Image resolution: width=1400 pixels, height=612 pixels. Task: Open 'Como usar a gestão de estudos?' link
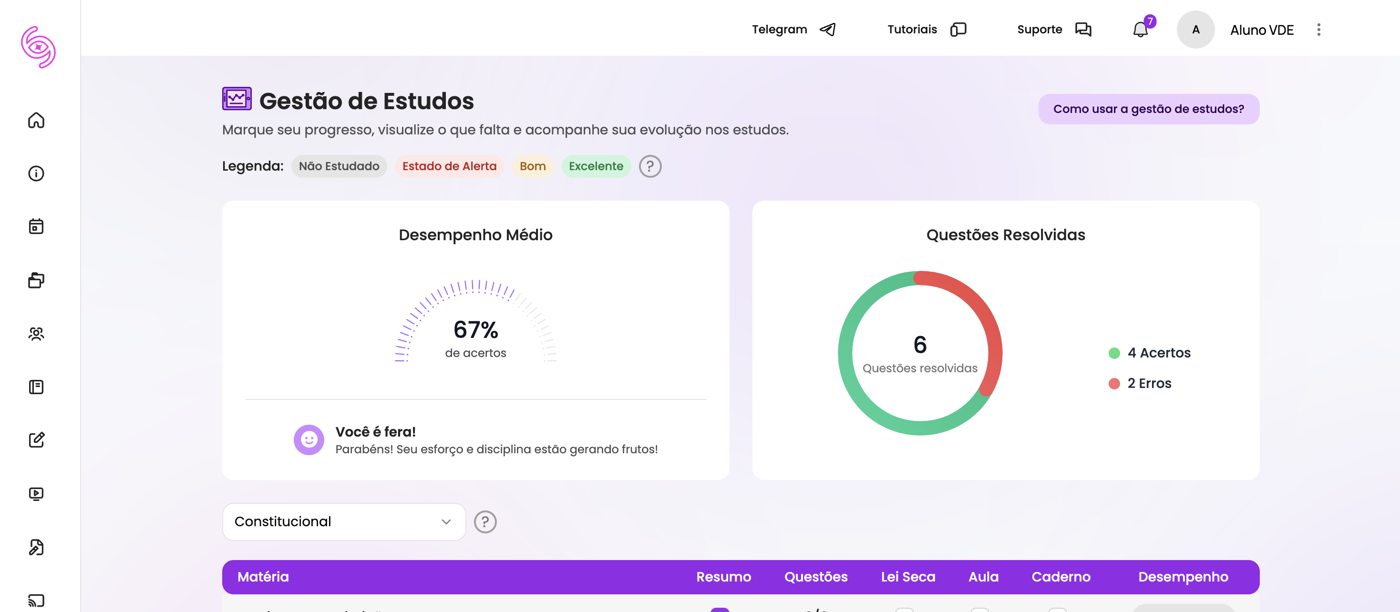click(x=1149, y=109)
